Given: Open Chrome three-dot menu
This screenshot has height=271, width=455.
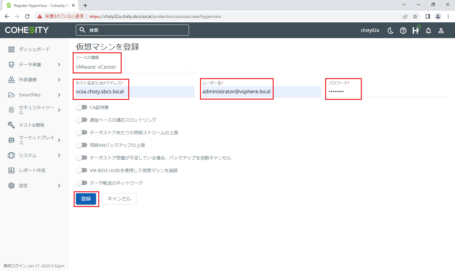Looking at the screenshot, I should [x=448, y=16].
